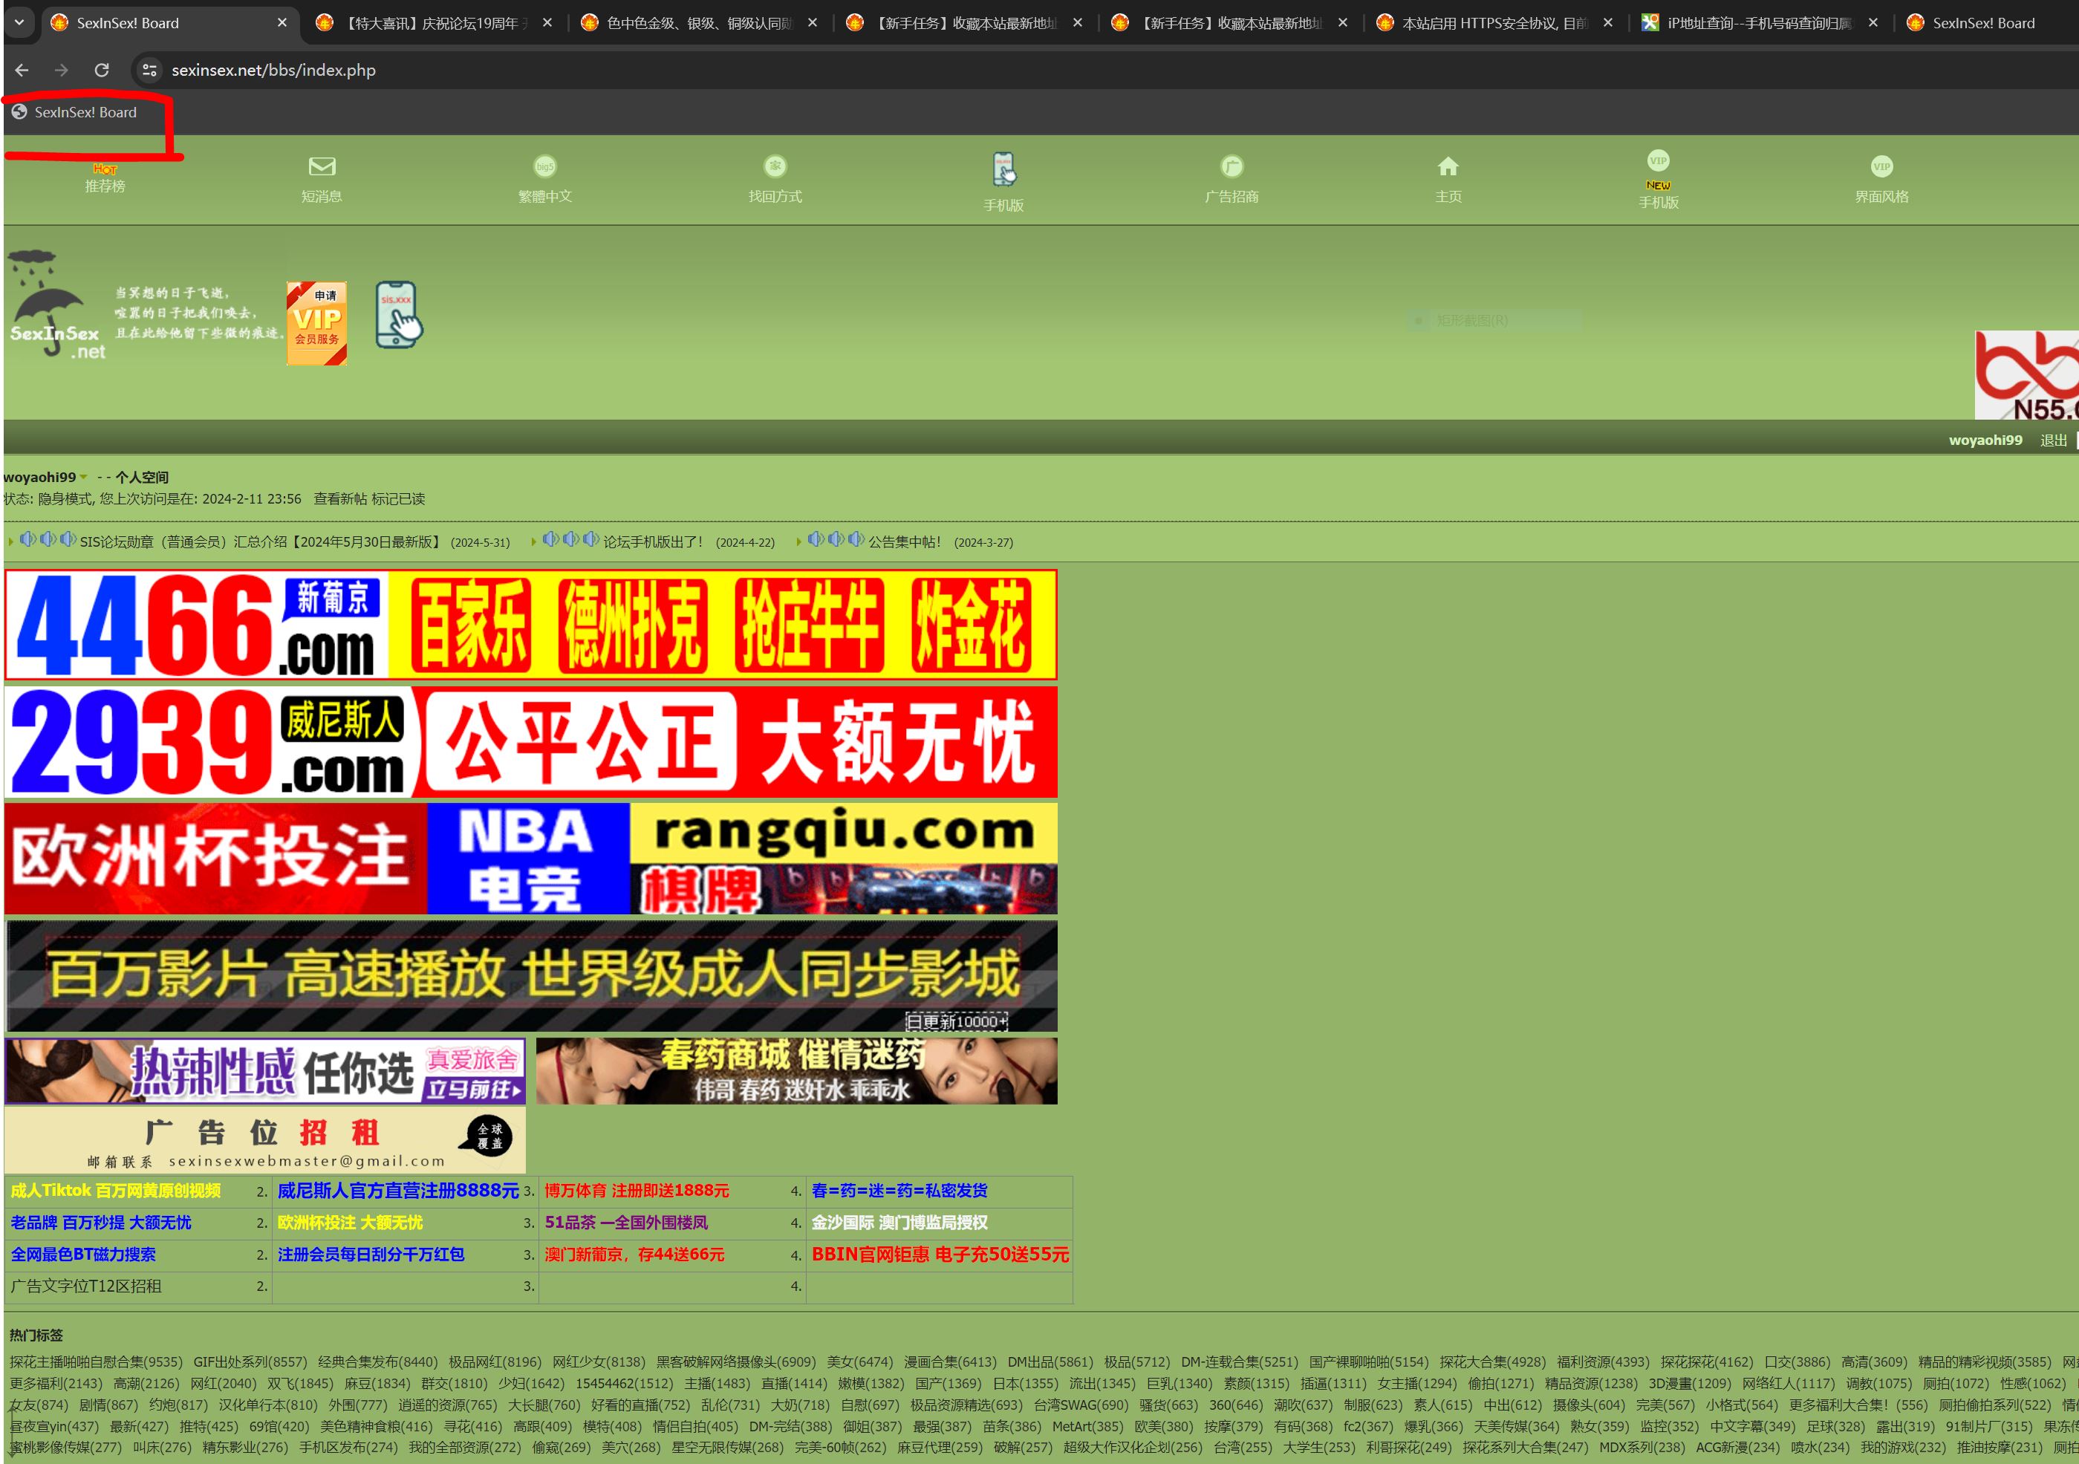Click the 推荐榜 HOT item
Viewport: 2079px width, 1464px height.
point(105,178)
